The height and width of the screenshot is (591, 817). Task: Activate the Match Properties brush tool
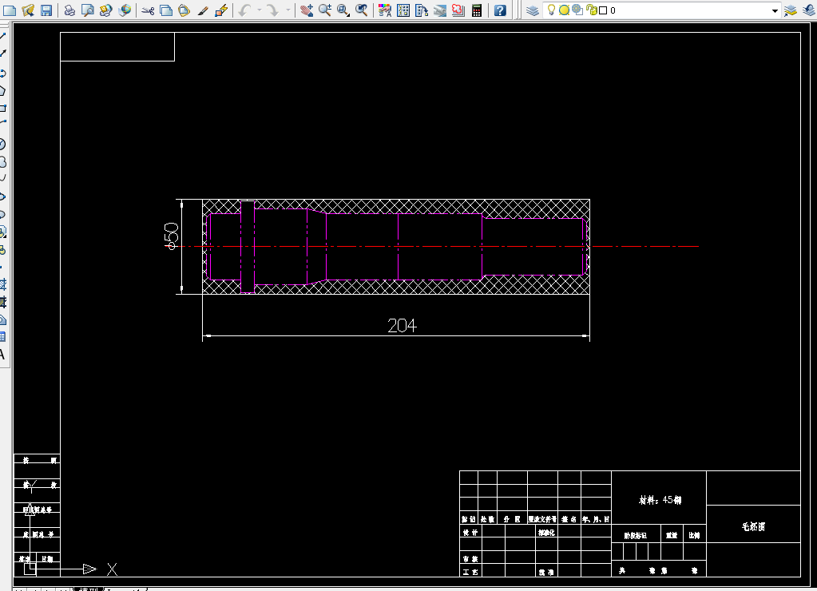pyautogui.click(x=203, y=10)
